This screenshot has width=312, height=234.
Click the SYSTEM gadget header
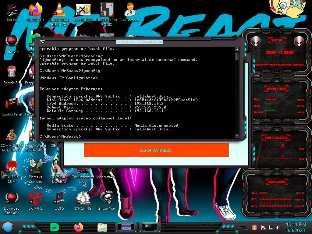click(x=277, y=89)
